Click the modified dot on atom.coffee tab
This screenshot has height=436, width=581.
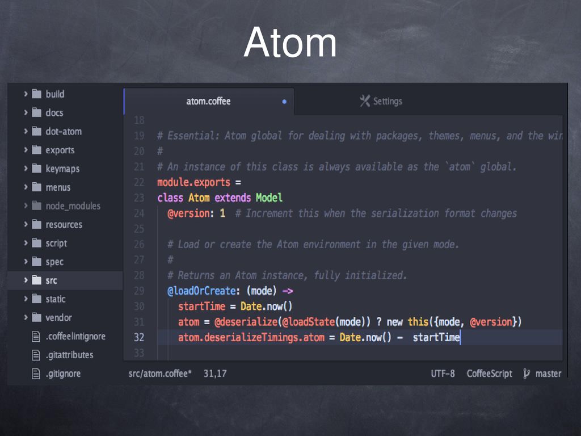[284, 102]
